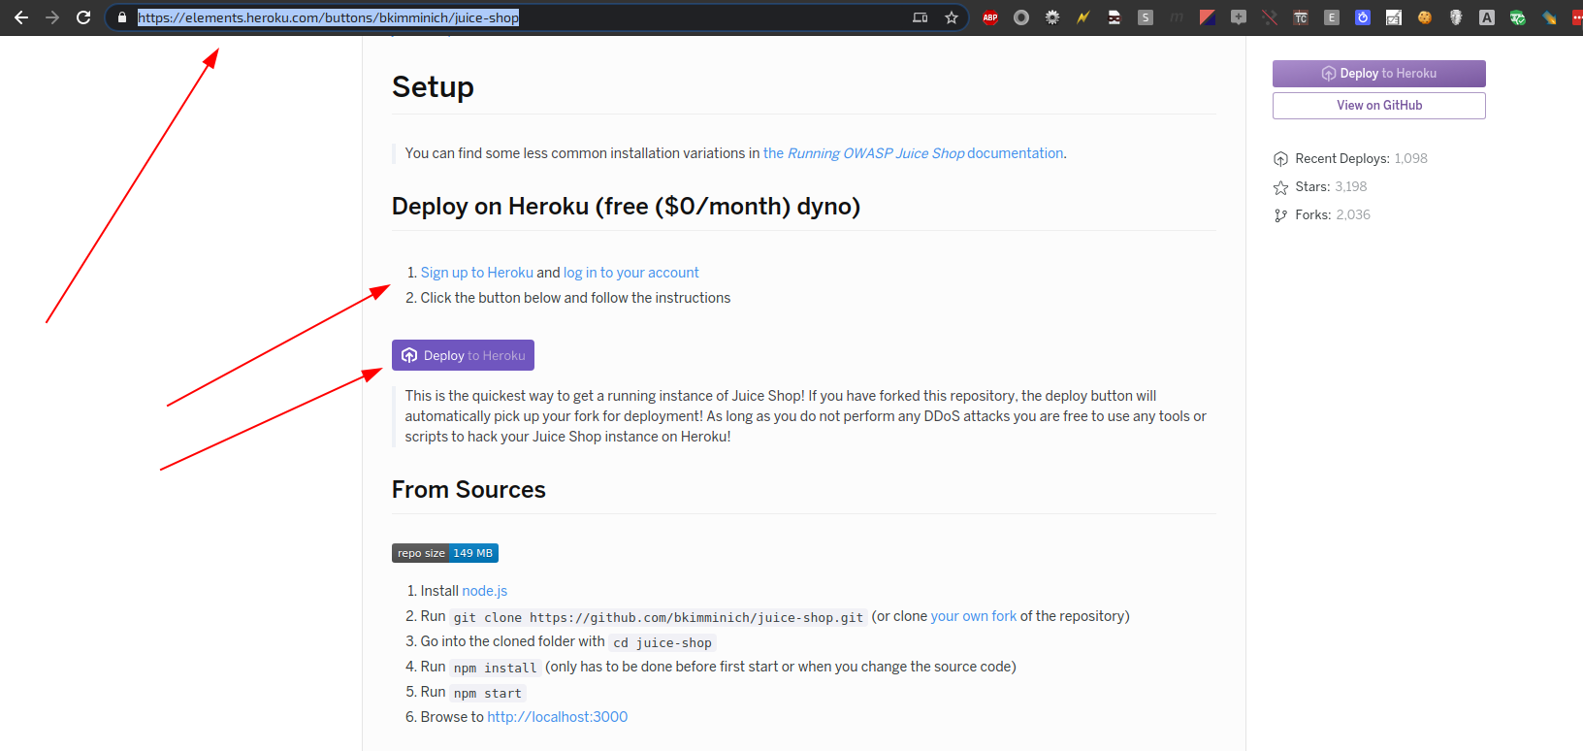Click Deploy to Heroku in the right sidebar
This screenshot has width=1583, height=751.
point(1378,74)
